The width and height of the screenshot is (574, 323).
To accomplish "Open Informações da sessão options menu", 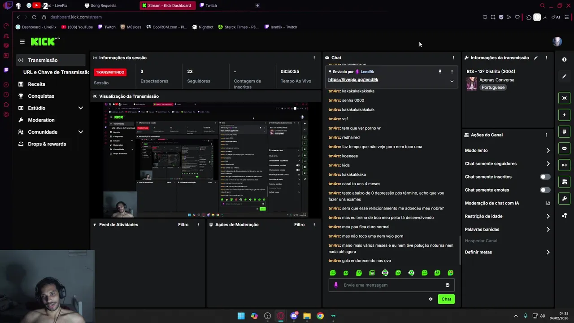I will pos(314,58).
